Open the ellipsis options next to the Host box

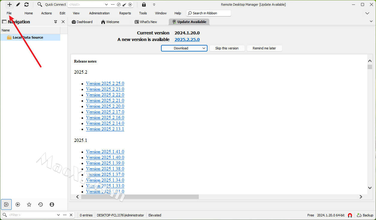click(113, 4)
